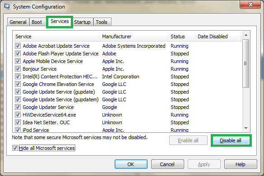Click the System Configuration title bar icon
The height and width of the screenshot is (176, 264).
[x=7, y=7]
